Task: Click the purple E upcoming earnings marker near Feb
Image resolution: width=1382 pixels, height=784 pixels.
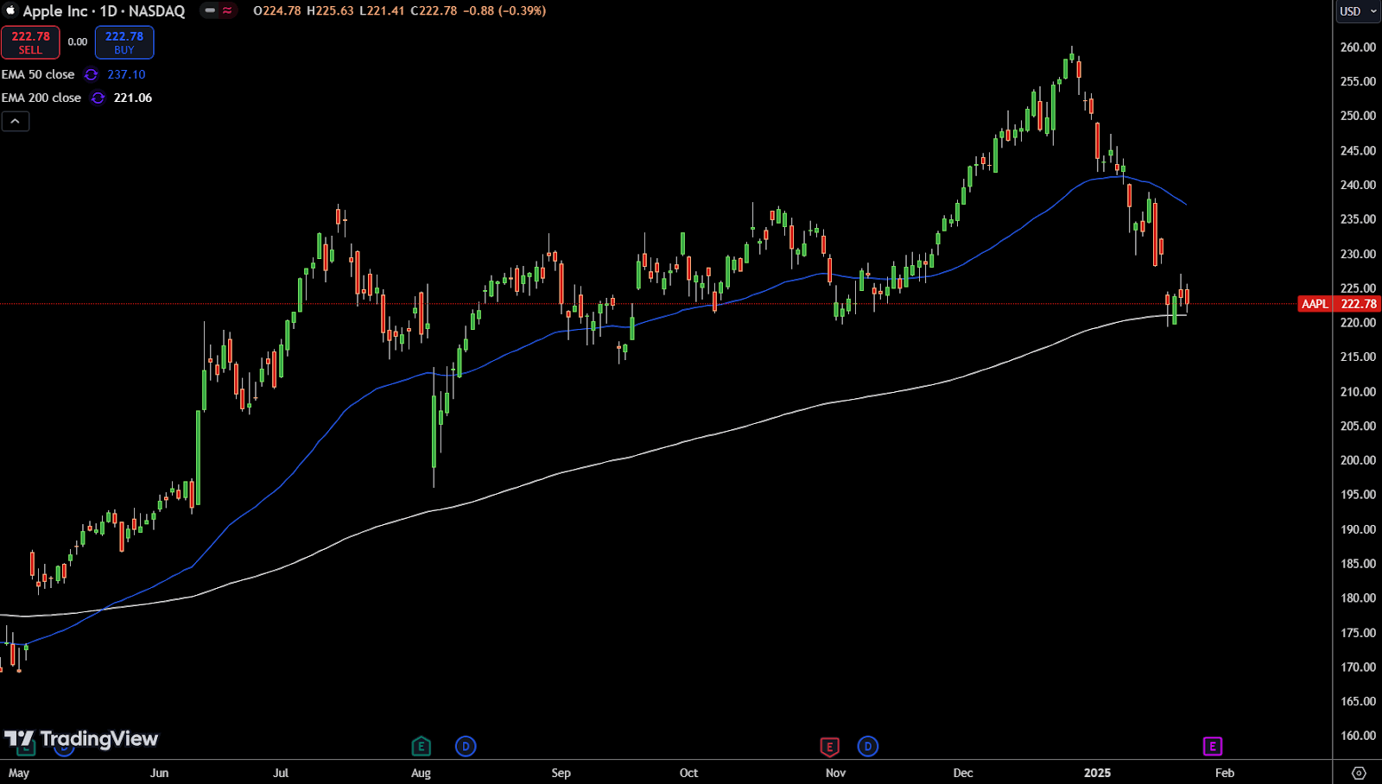Action: 1213,746
